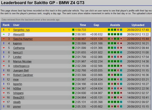Click red down-arrow rank icon for robertogecco

pos(4,66)
